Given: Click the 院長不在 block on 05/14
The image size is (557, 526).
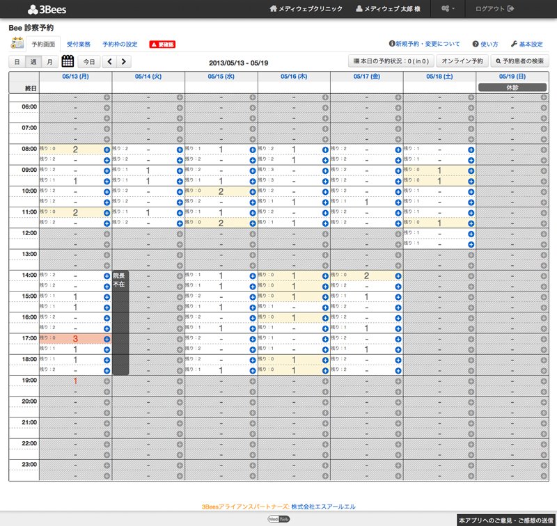Looking at the screenshot, I should (120, 322).
